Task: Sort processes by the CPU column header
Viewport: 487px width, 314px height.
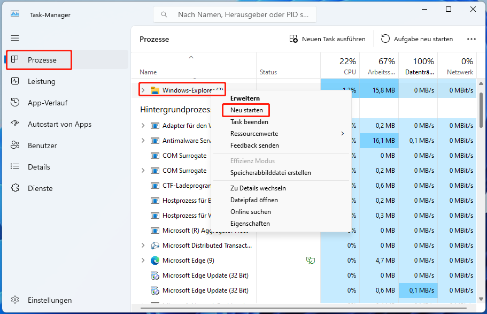Action: (340, 66)
